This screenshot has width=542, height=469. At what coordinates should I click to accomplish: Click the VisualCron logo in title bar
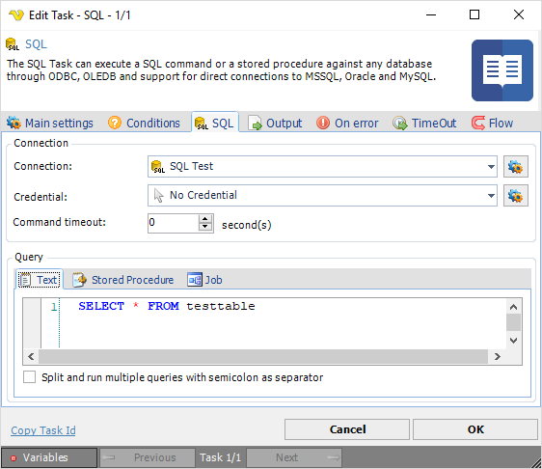[15, 15]
